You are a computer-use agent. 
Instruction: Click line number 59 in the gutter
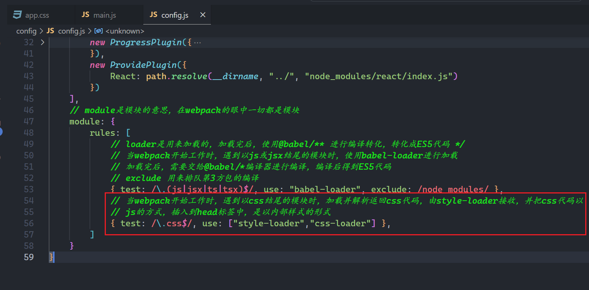29,257
